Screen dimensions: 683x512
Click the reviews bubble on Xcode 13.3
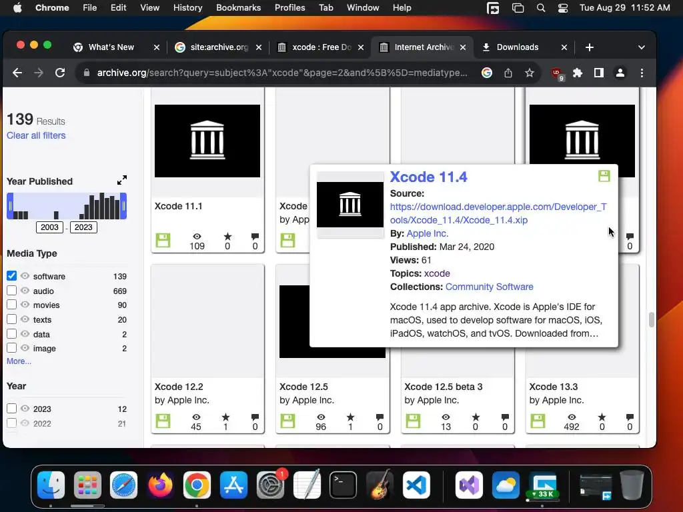point(630,417)
